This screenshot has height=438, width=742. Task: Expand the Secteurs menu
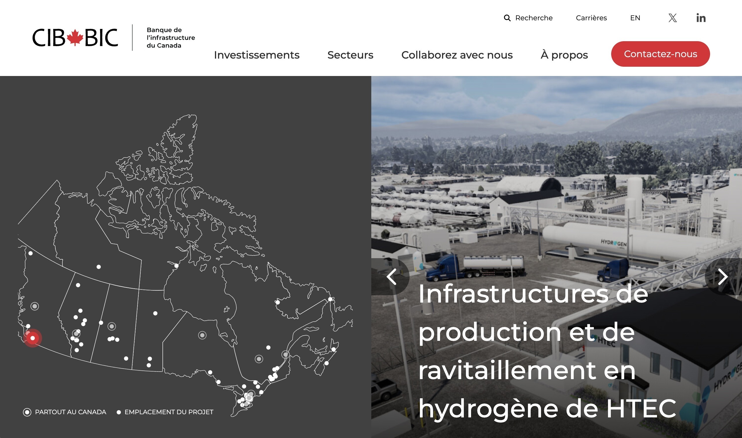tap(350, 55)
